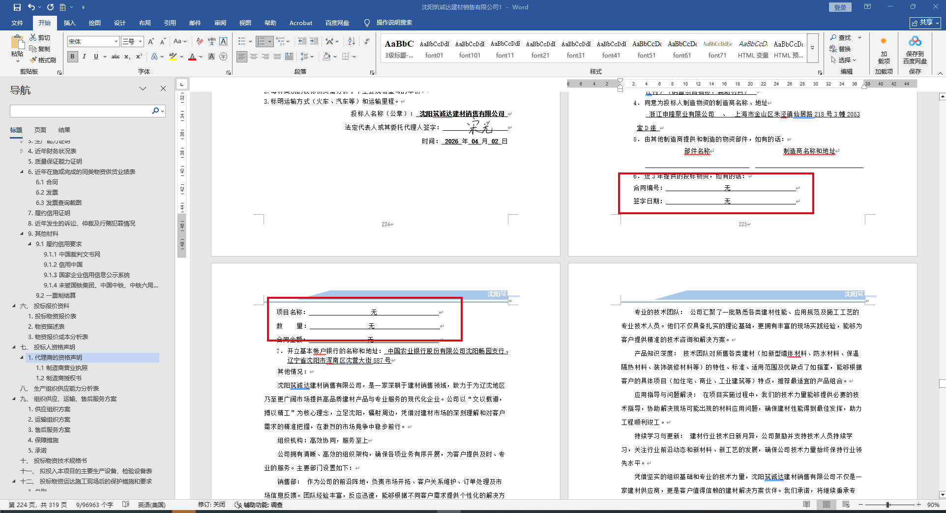The width and height of the screenshot is (946, 513).
Task: Toggle the Print Layout view button
Action: coord(827,505)
